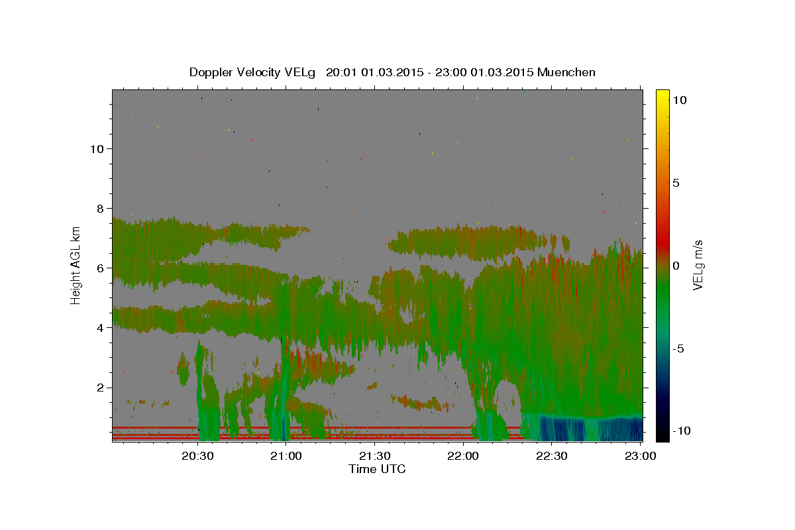Click the colorbar value label 5
Image resolution: width=795 pixels, height=530 pixels.
[x=676, y=183]
